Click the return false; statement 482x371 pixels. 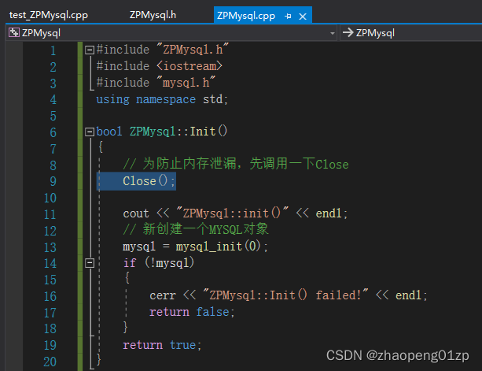pyautogui.click(x=192, y=312)
